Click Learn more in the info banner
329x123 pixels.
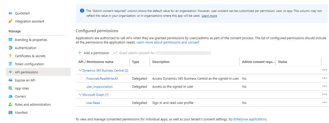[x=209, y=16]
